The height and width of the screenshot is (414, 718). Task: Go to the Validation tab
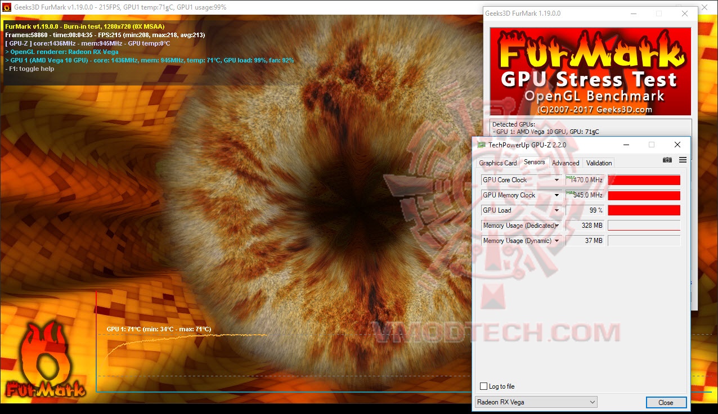(599, 163)
